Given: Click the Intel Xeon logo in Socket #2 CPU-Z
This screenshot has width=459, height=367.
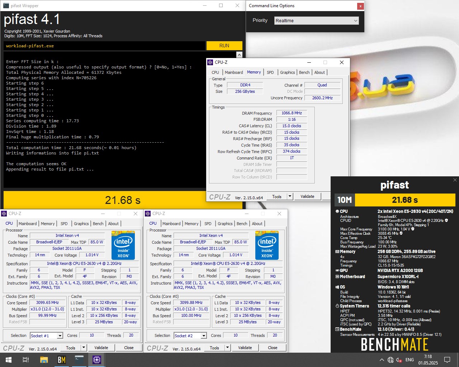Looking at the screenshot, I should click(x=267, y=246).
